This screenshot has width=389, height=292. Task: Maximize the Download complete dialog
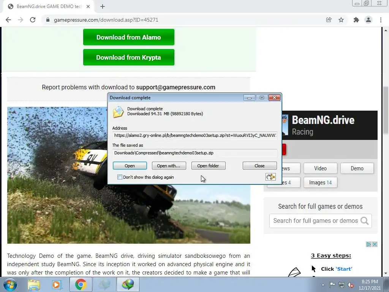tap(262, 98)
